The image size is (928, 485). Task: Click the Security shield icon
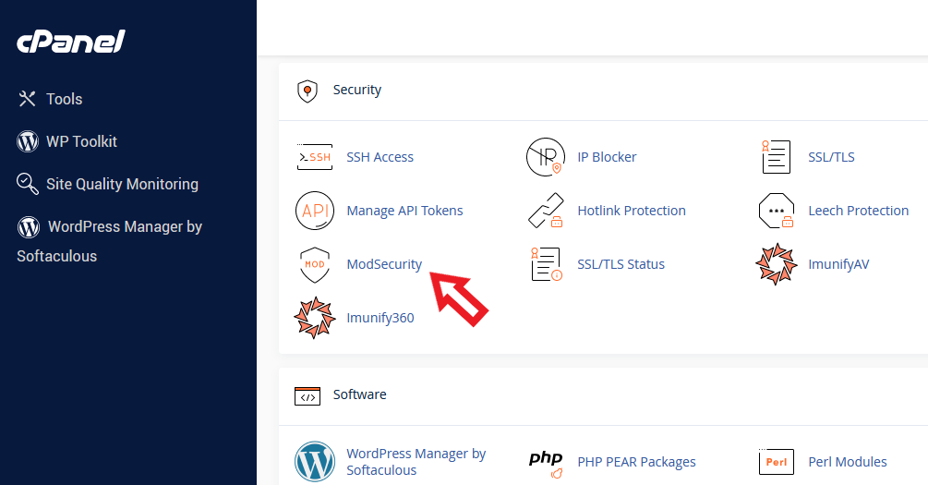(x=307, y=91)
